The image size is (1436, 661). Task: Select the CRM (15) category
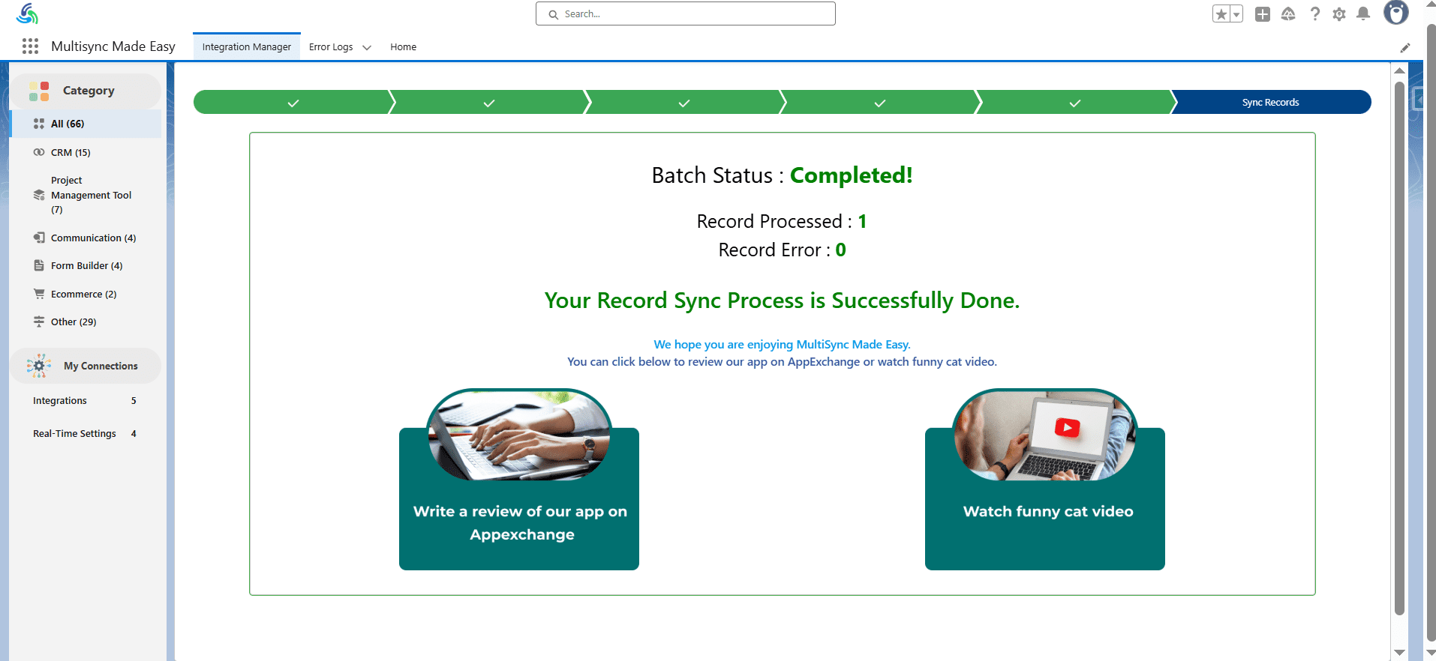click(x=71, y=152)
